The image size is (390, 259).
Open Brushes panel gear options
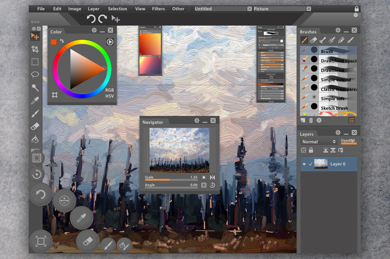click(338, 30)
